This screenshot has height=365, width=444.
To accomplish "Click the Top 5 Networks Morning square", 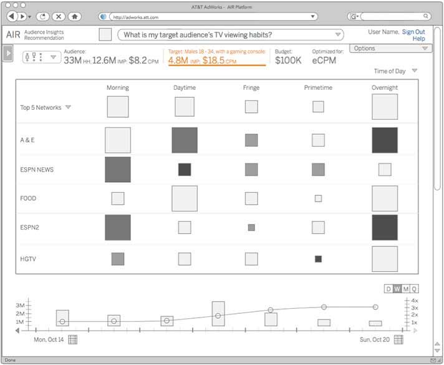I will (x=118, y=107).
